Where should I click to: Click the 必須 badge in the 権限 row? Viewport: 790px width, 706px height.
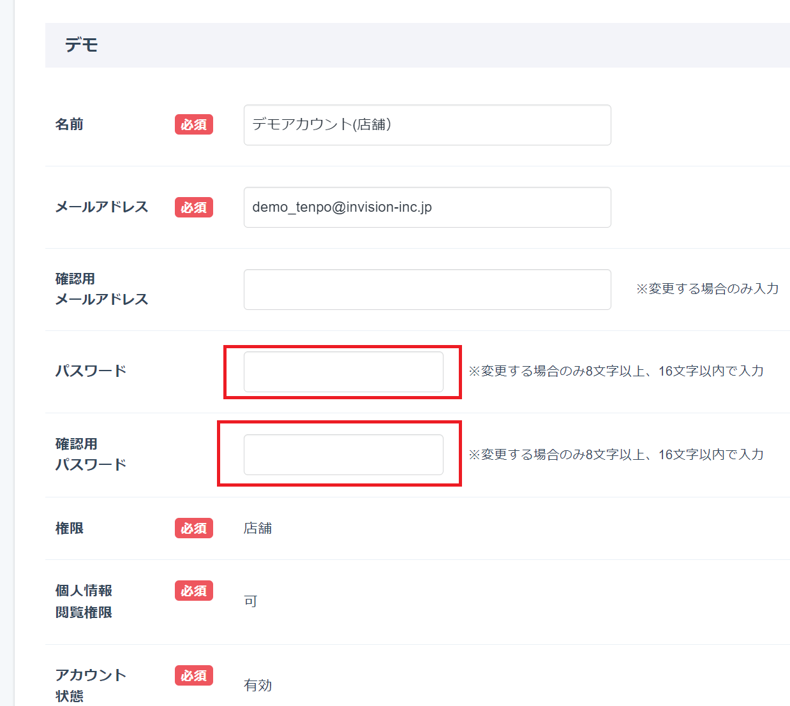click(x=194, y=528)
